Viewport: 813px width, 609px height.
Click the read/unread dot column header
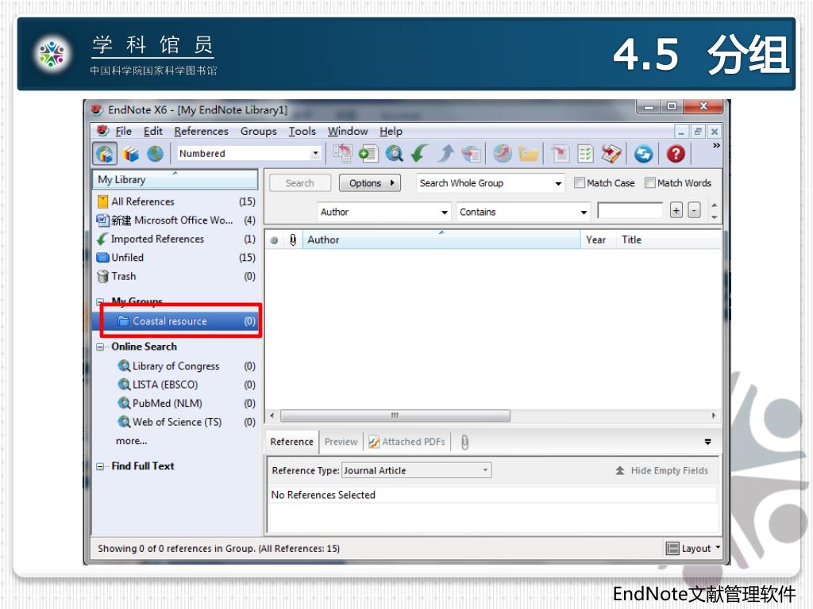tap(274, 239)
